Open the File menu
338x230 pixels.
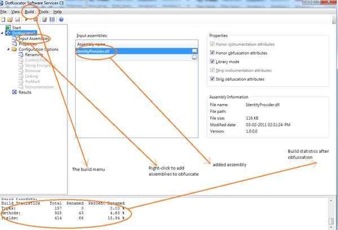[x=3, y=12]
